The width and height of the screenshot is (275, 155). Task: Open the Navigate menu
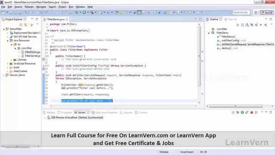(41, 7)
